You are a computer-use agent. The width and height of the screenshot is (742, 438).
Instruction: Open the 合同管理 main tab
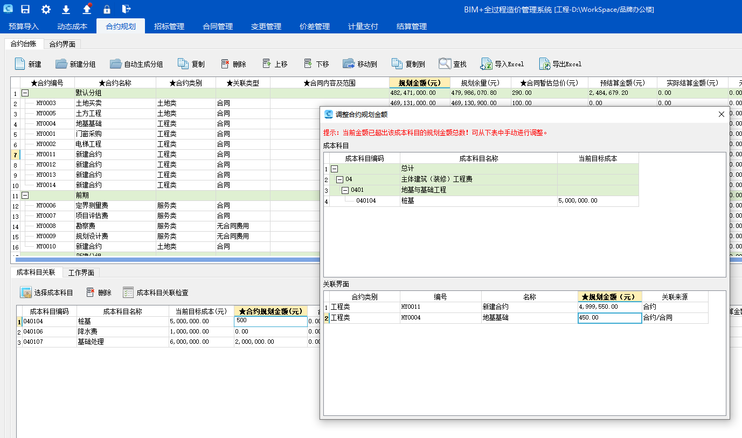coord(218,26)
